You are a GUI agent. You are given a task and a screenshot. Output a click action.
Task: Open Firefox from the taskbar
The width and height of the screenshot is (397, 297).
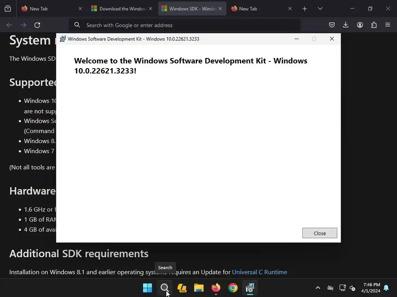[x=216, y=288]
